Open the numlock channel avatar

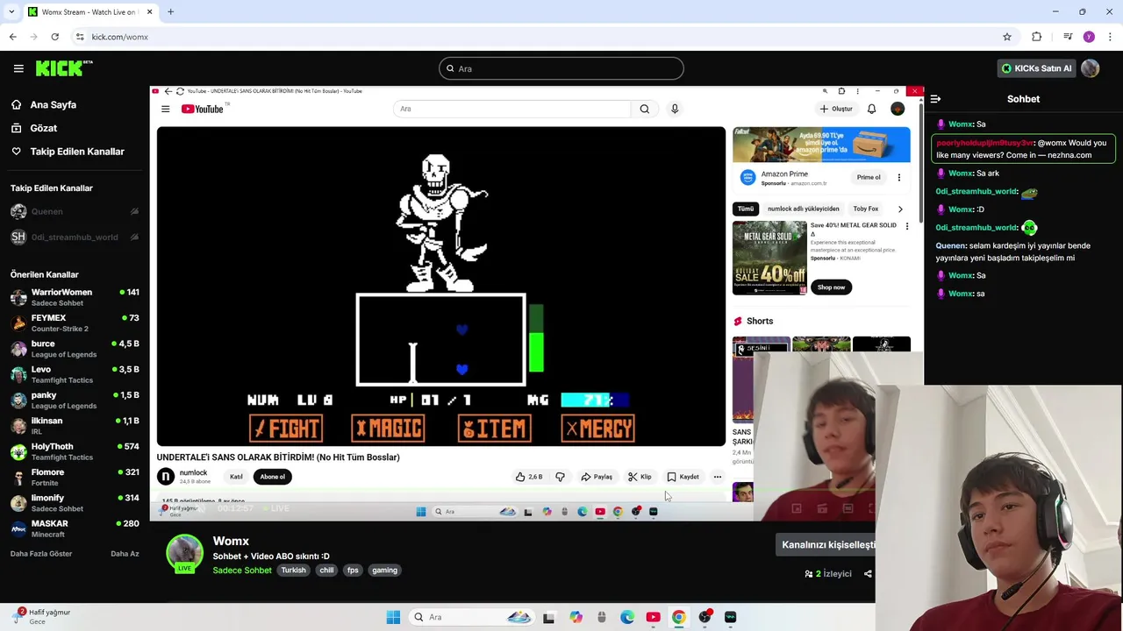coord(166,477)
